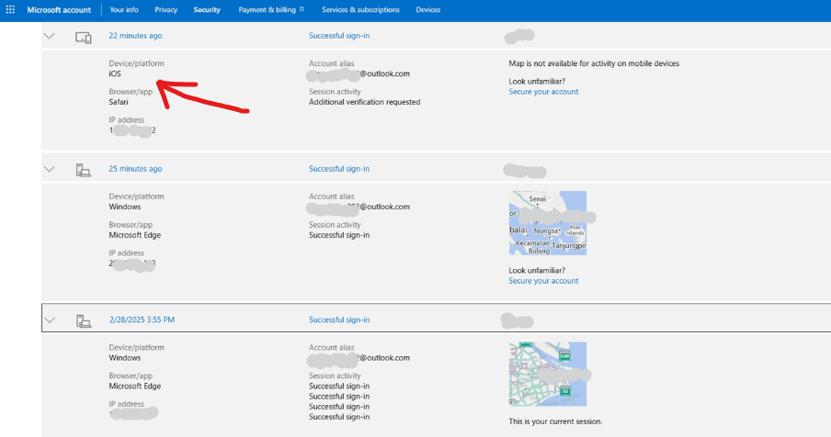Open Services & subscriptions tab
Viewport: 831px width, 437px height.
coord(360,9)
